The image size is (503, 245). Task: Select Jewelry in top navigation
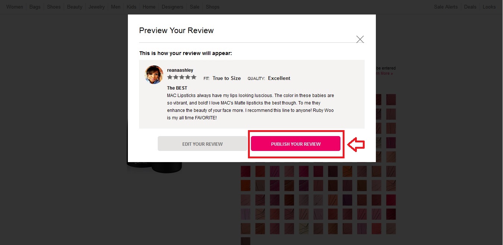(97, 7)
